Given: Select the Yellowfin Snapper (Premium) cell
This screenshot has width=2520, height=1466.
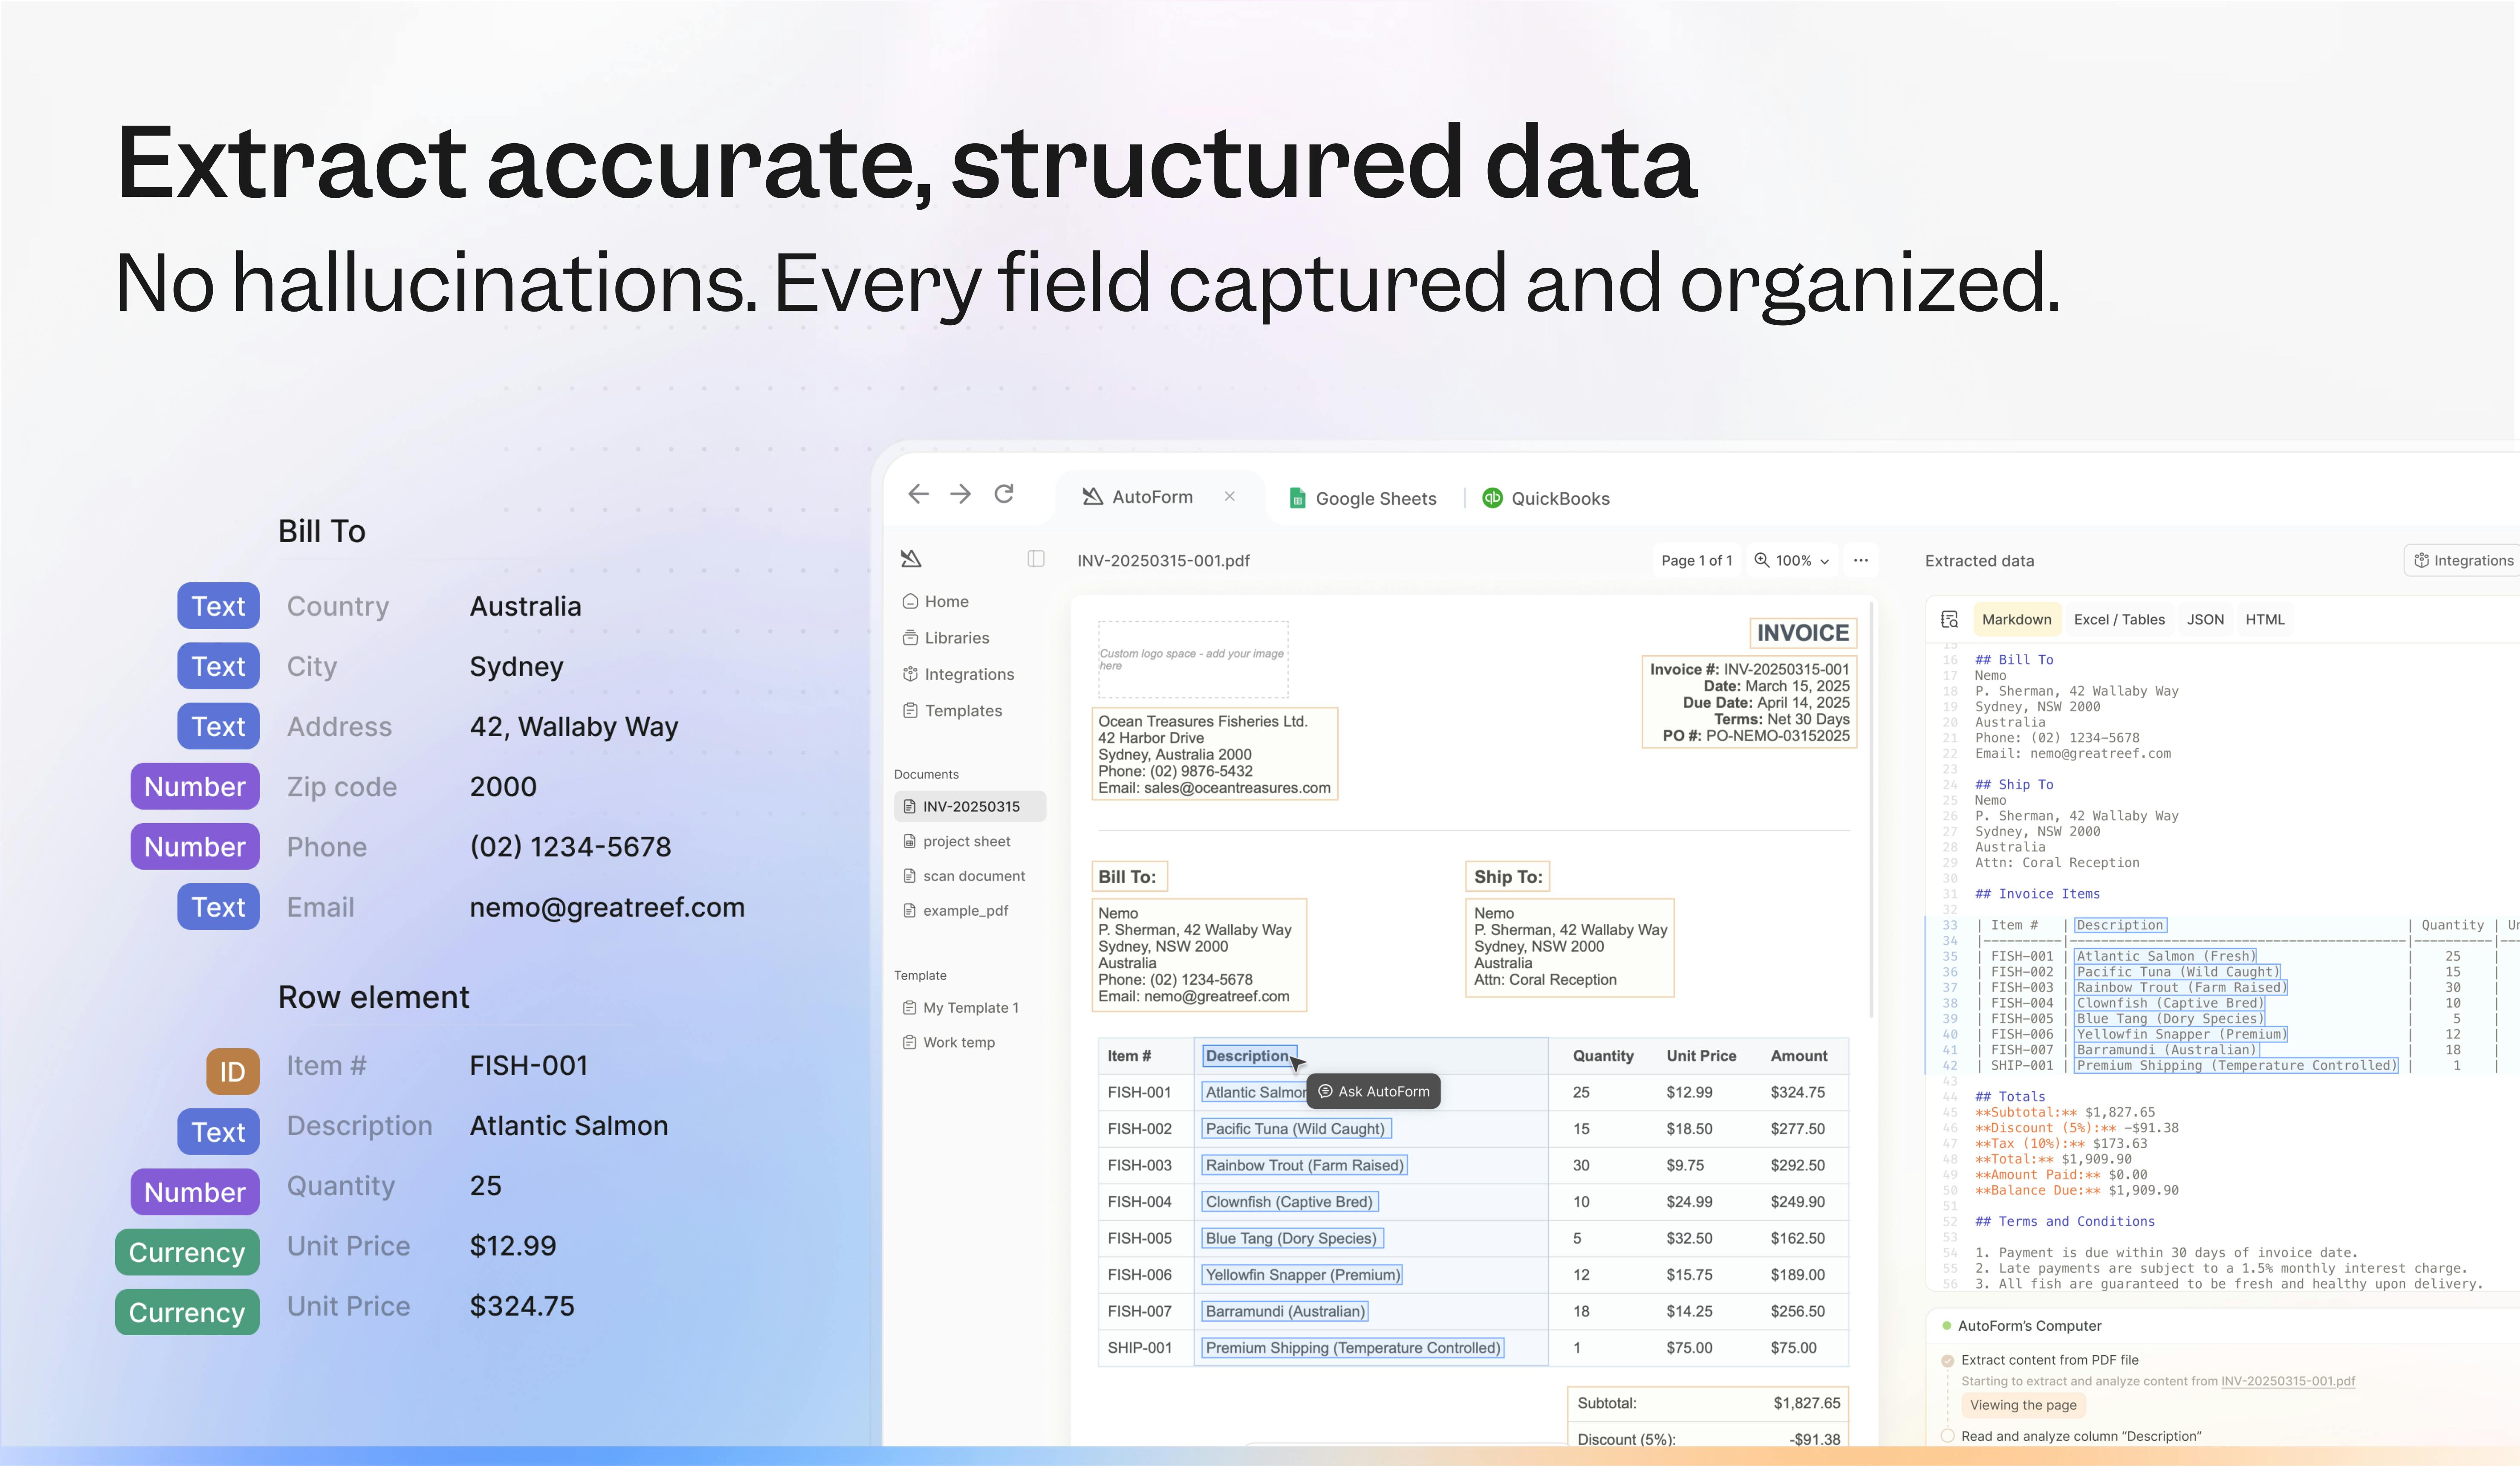Looking at the screenshot, I should 1302,1275.
